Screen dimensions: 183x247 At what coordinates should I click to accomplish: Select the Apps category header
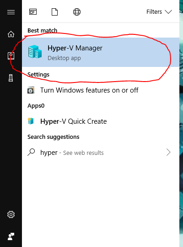click(36, 106)
